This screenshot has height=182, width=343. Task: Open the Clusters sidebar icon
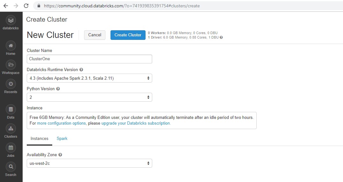pos(11,128)
